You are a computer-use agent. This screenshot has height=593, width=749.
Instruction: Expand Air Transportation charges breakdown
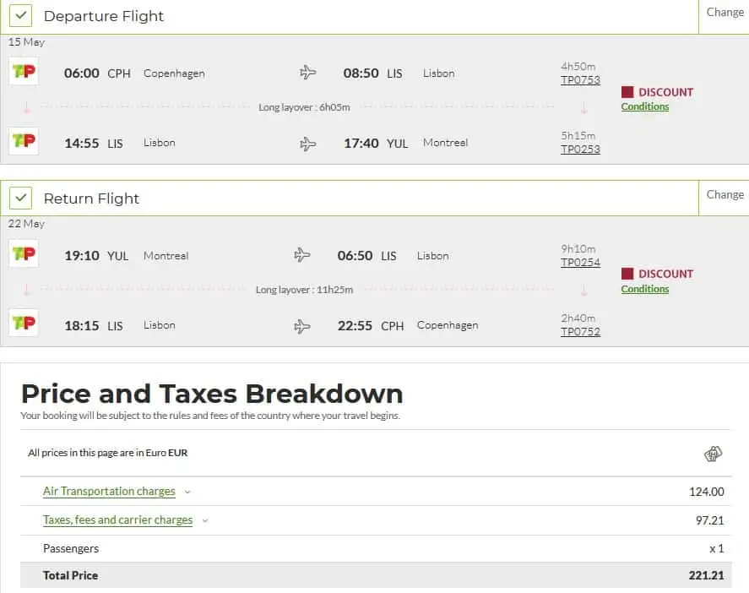coord(109,492)
